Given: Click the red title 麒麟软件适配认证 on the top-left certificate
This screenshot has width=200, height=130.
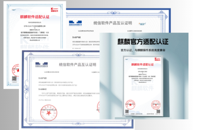Looking at the screenshot, I should click(x=35, y=17).
